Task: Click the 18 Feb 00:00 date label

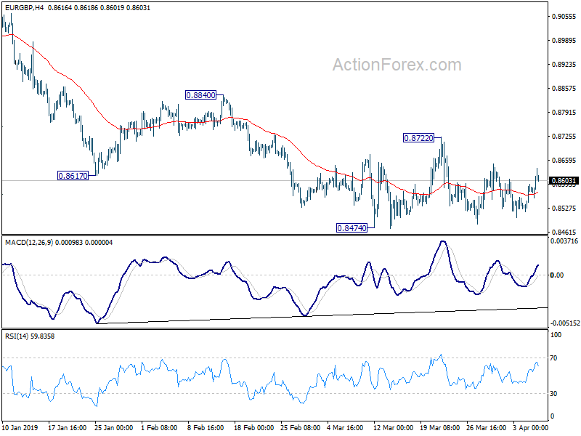Action: (x=253, y=428)
